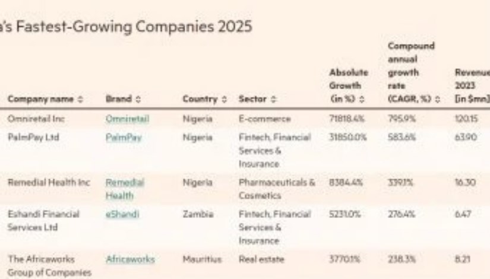Visit the Africaworks brand link
The image size is (490, 279).
130,259
